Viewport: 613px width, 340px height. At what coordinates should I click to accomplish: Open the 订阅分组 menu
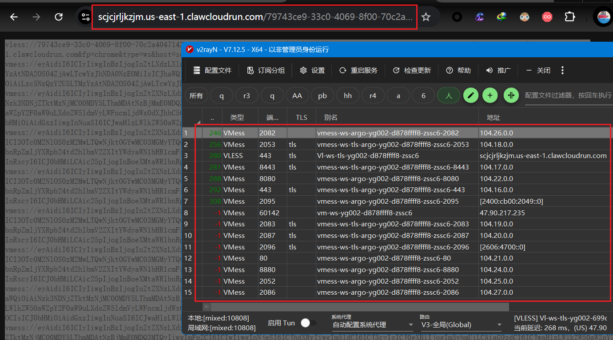[266, 70]
